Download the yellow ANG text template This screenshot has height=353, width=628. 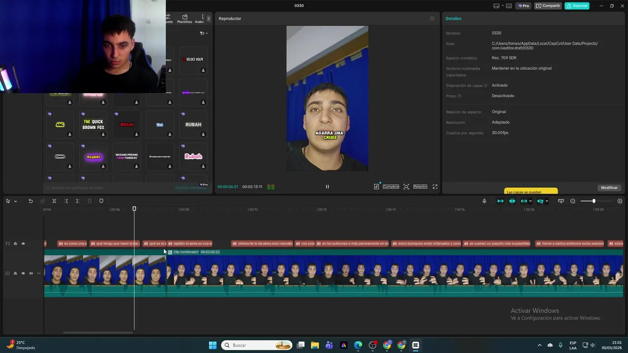(70, 134)
